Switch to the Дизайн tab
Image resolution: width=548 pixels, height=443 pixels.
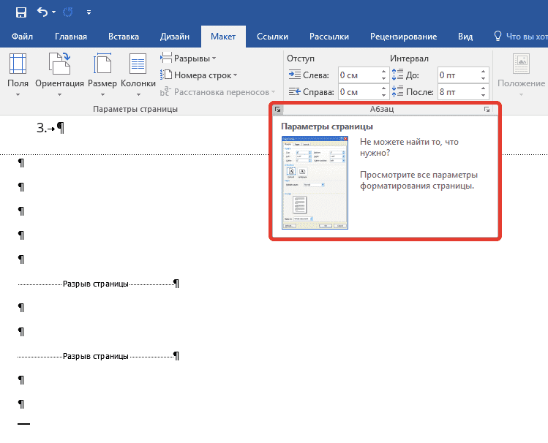pos(176,37)
